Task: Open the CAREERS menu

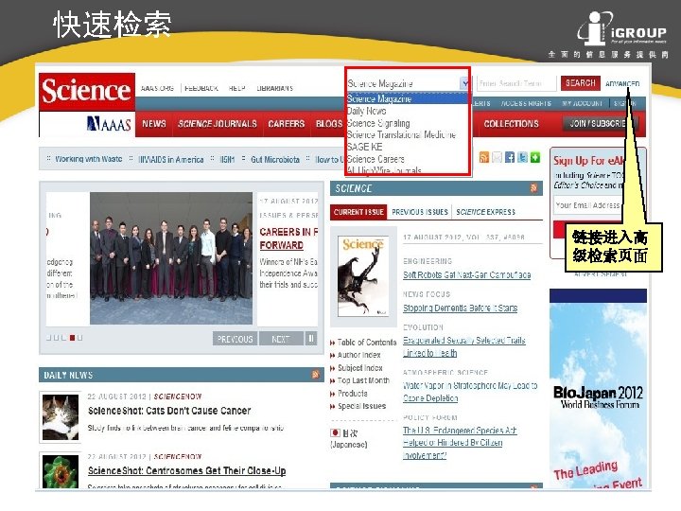Action: pyautogui.click(x=287, y=124)
